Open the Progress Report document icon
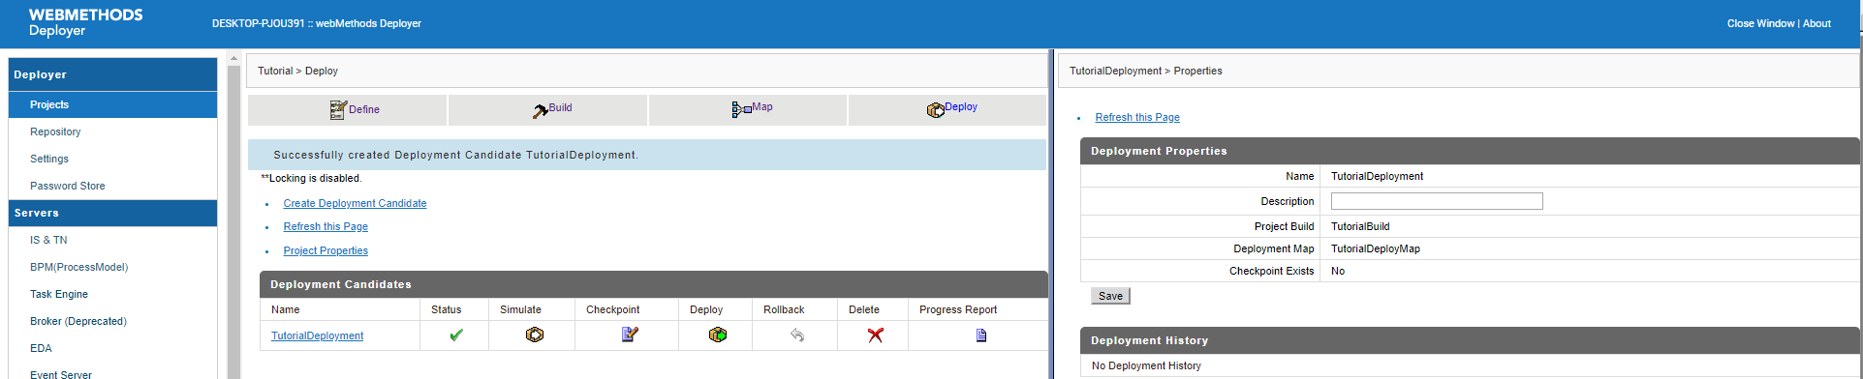This screenshot has width=1863, height=379. 981,335
